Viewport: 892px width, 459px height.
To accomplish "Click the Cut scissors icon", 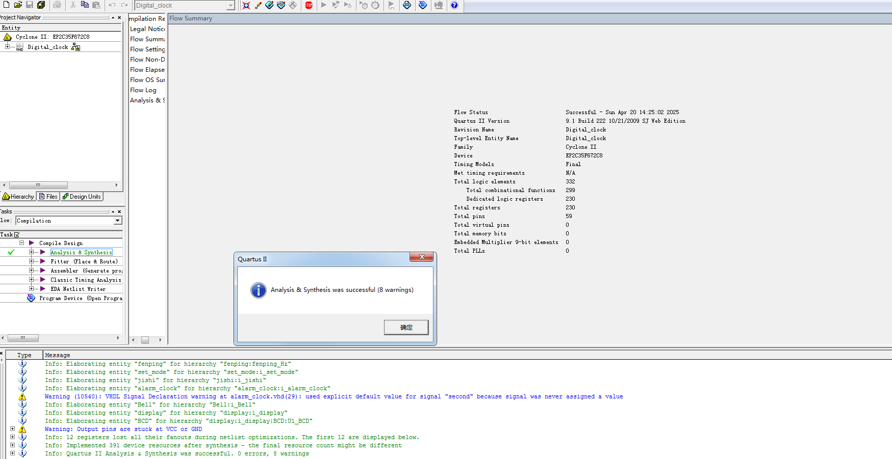I will click(x=73, y=5).
